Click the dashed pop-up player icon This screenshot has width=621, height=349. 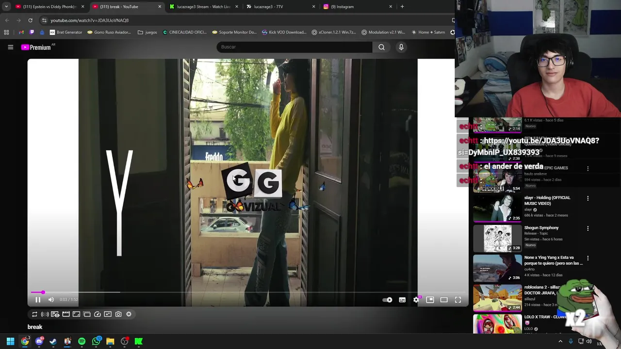click(87, 314)
